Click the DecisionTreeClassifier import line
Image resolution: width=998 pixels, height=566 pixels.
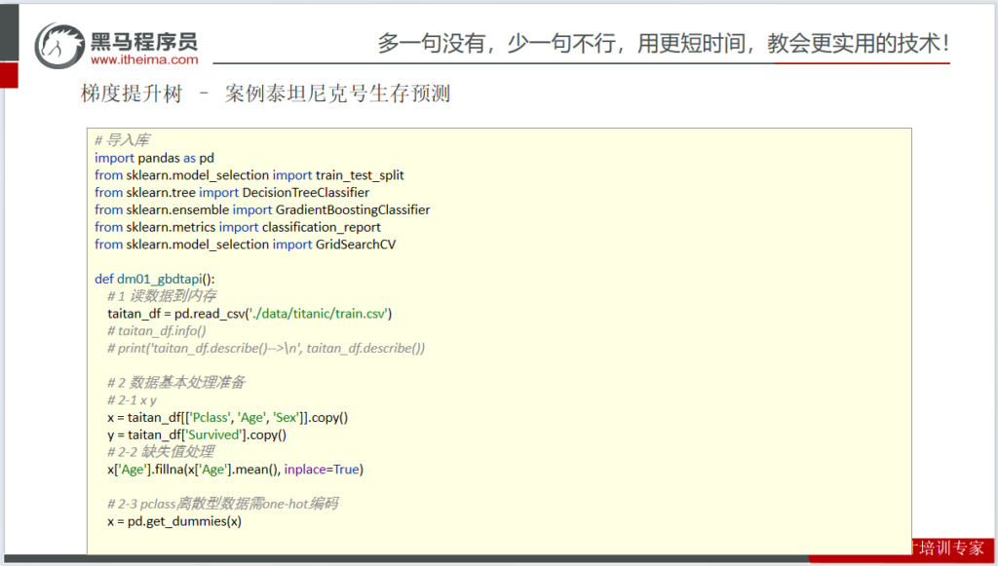coord(232,193)
